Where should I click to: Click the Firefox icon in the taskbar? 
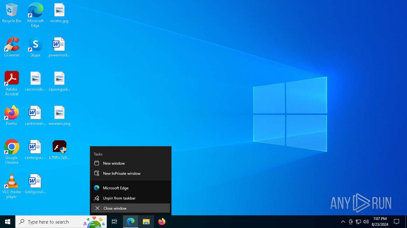[x=162, y=222]
